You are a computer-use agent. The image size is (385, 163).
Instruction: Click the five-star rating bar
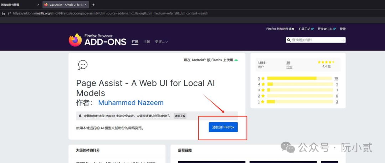pos(299,78)
